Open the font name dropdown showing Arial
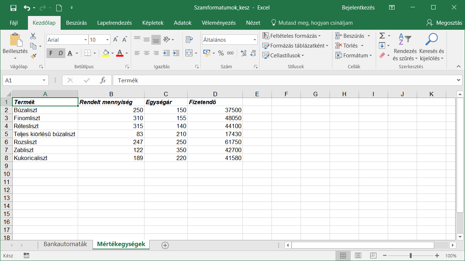465x261 pixels. (x=86, y=40)
